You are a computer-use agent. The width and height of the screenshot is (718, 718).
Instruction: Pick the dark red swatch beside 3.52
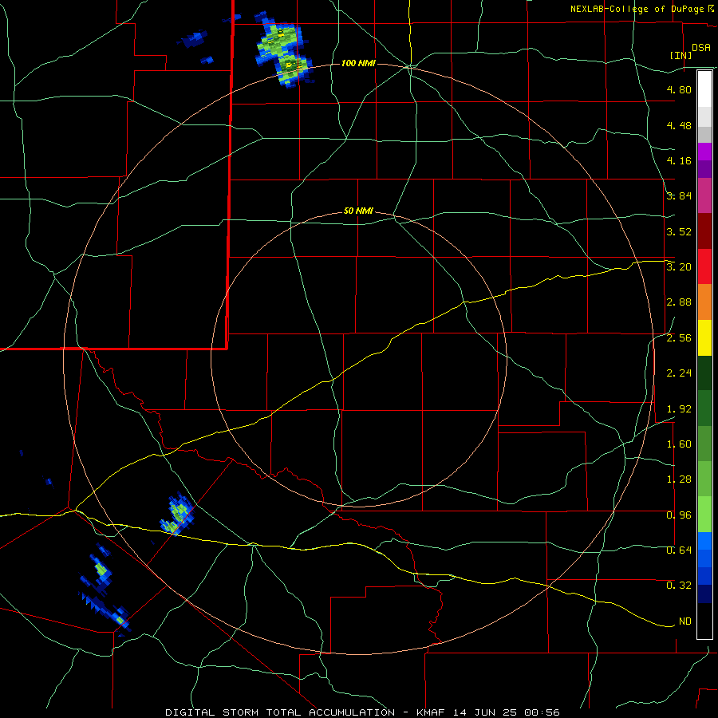(x=704, y=231)
